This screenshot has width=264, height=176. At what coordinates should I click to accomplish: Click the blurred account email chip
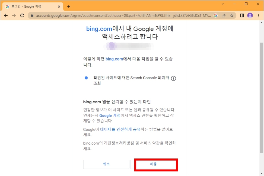pyautogui.click(x=129, y=46)
